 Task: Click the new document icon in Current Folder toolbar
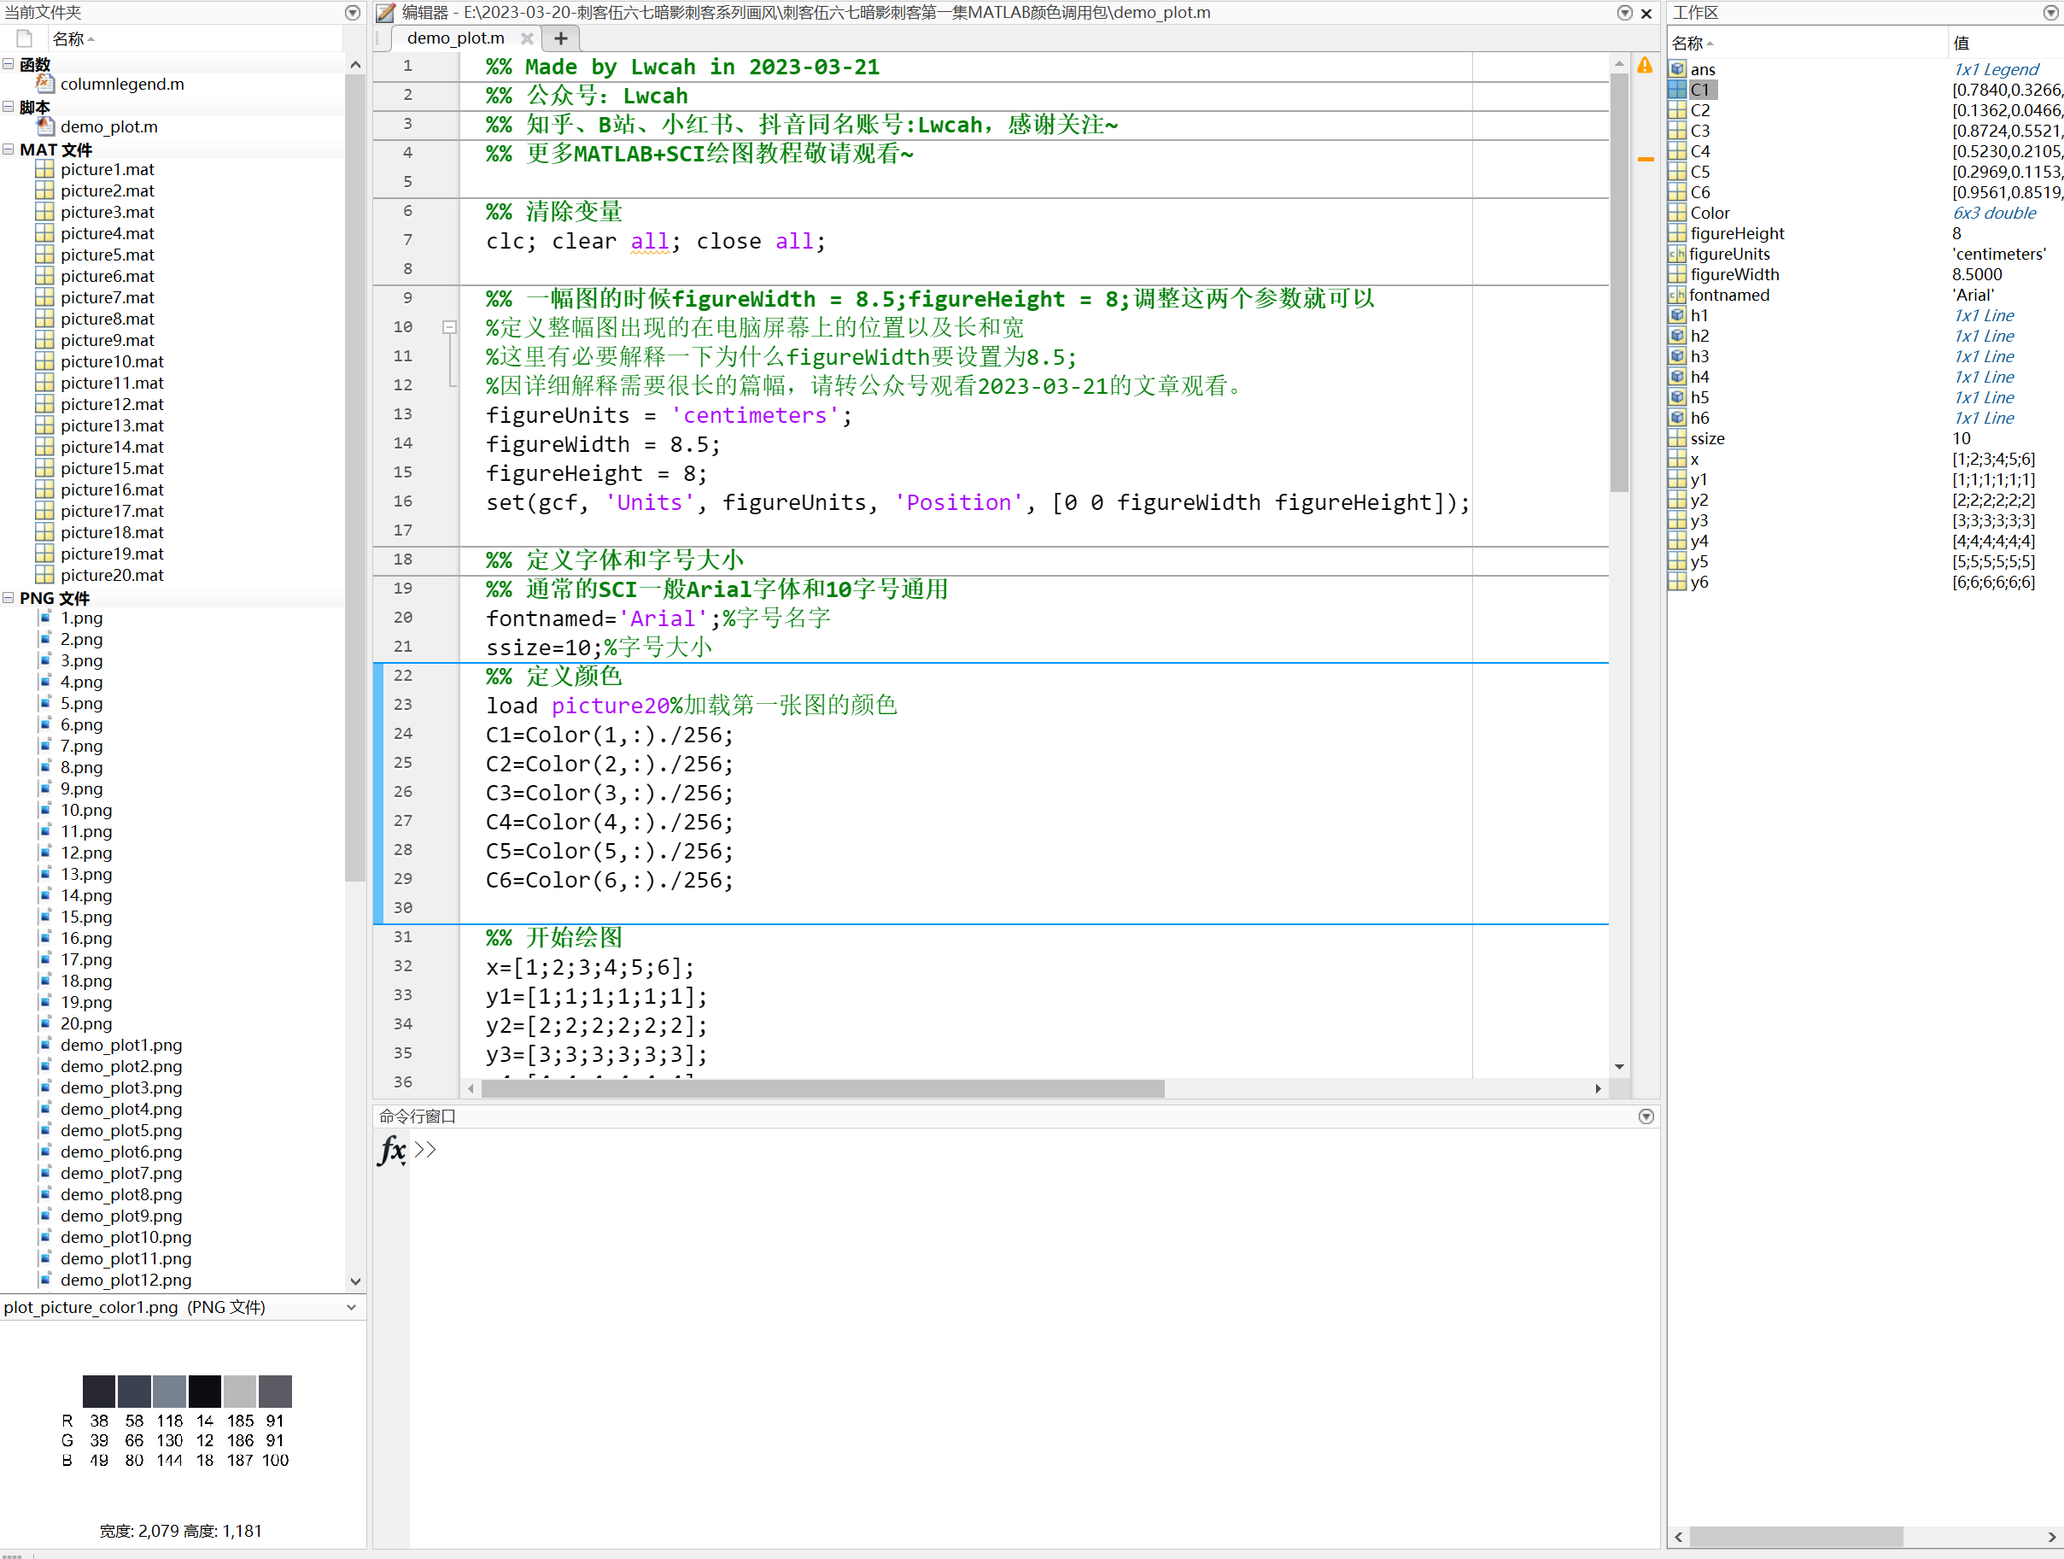pyautogui.click(x=22, y=38)
